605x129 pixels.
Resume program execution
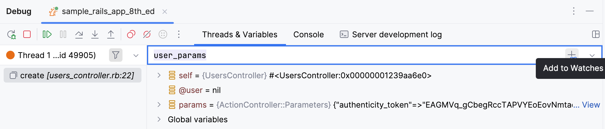tap(47, 34)
